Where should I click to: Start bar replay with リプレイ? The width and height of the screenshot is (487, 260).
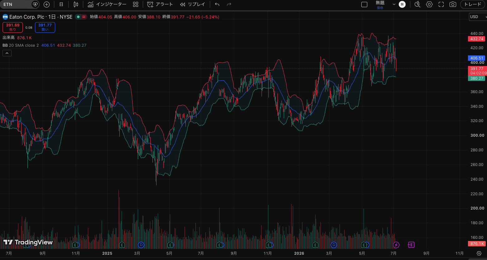[193, 4]
